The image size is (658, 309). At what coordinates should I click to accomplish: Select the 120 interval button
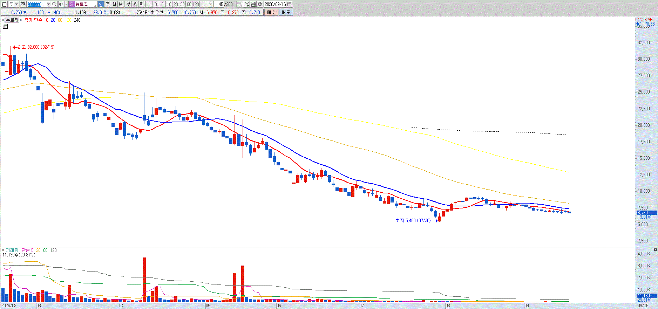196,4
